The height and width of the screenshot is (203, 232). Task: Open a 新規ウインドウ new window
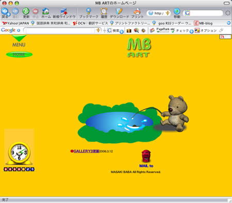(x=64, y=13)
